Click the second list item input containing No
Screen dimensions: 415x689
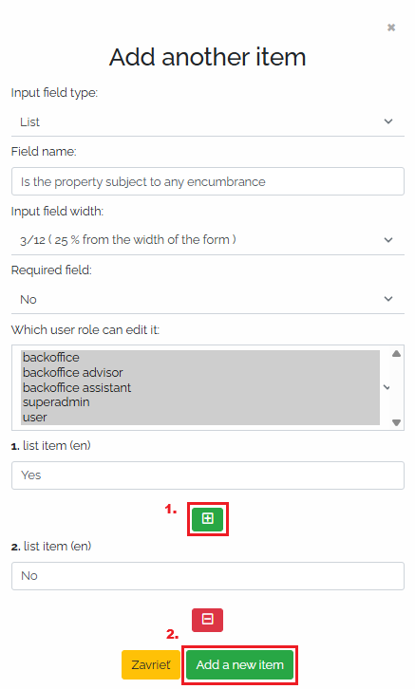coord(207,576)
